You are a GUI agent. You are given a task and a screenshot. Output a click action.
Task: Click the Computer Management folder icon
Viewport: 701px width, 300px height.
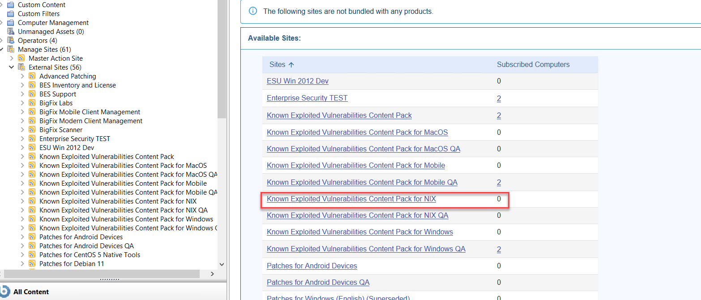pos(10,22)
